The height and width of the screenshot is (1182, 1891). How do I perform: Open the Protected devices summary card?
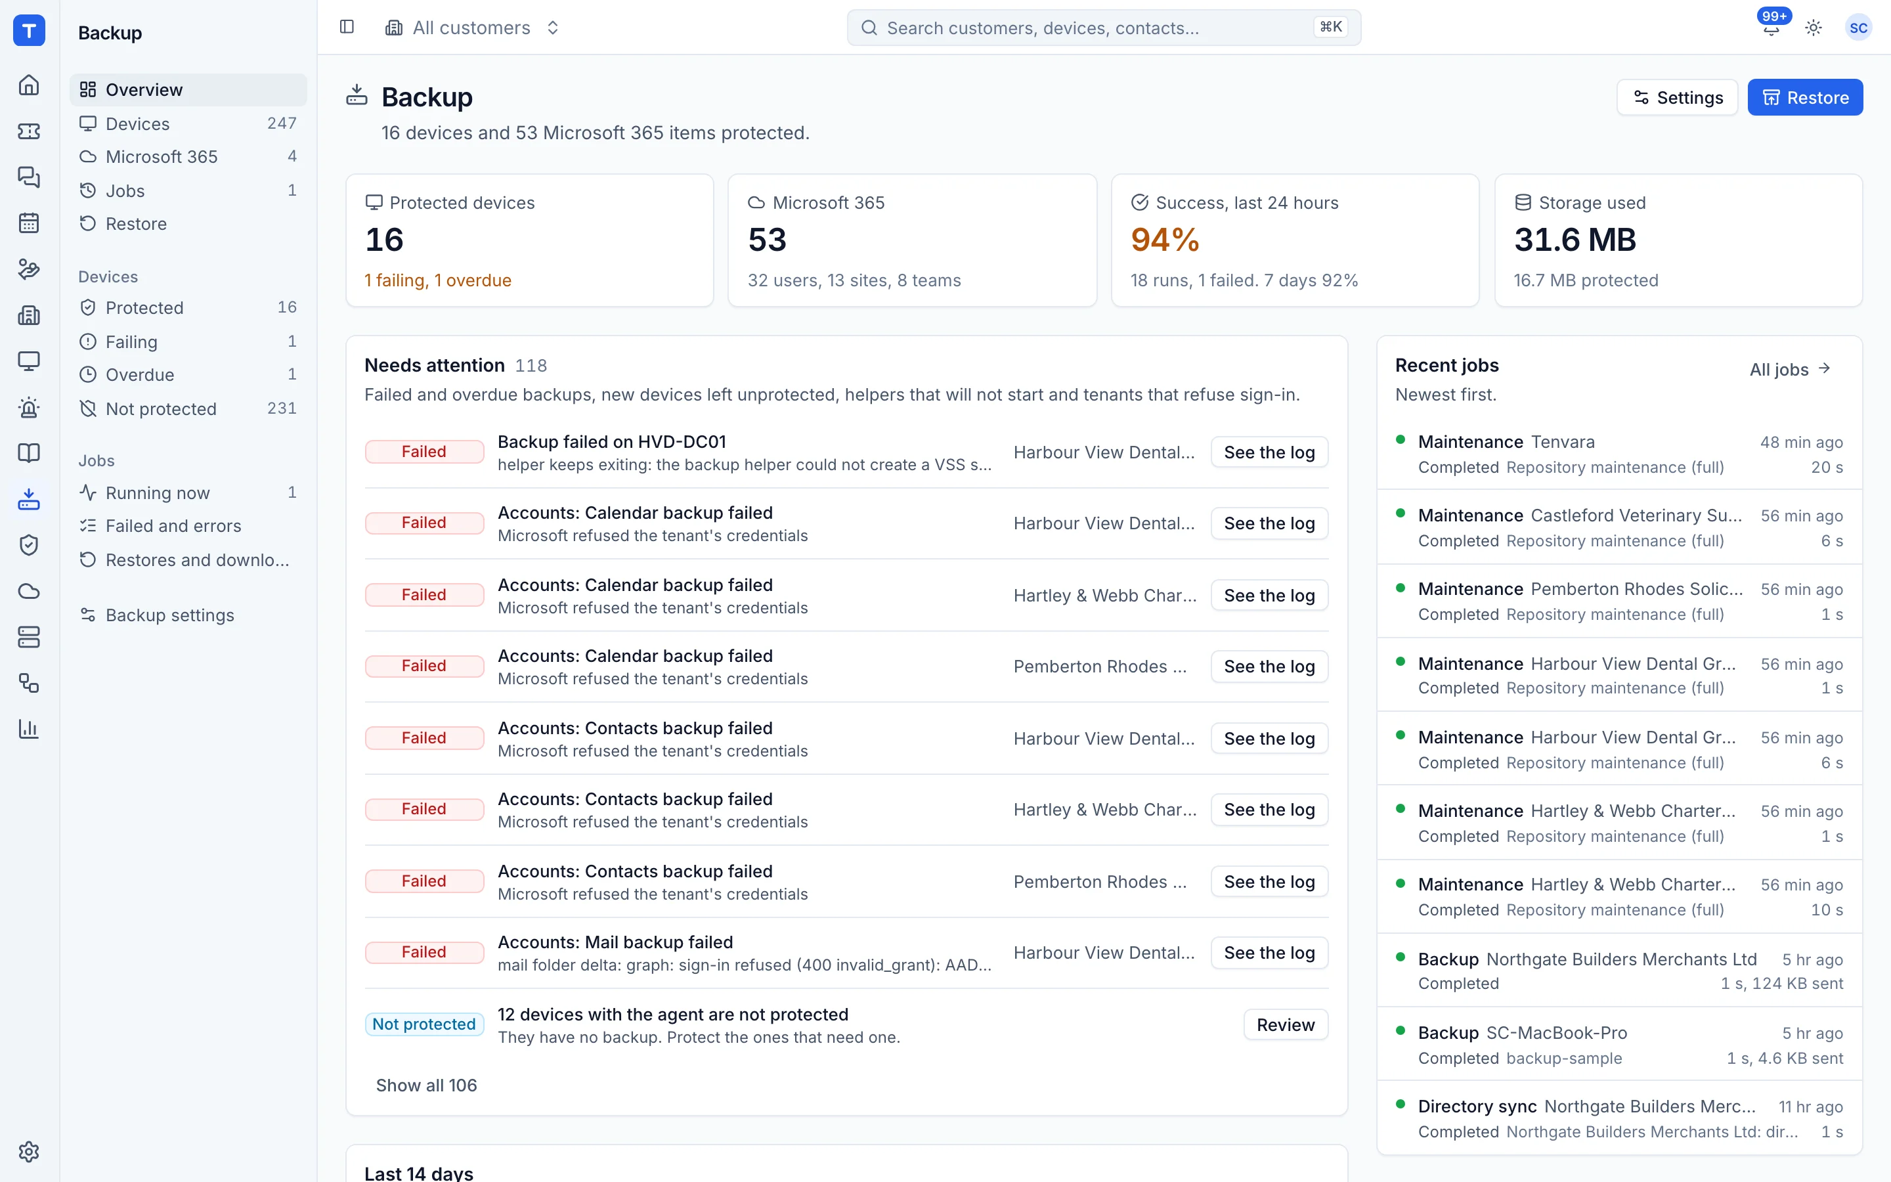(530, 241)
